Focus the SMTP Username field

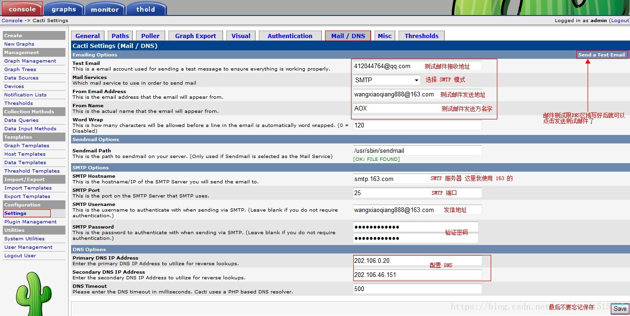417,210
